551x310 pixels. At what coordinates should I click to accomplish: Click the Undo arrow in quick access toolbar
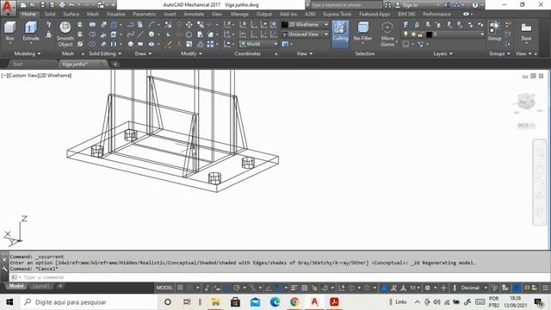pyautogui.click(x=71, y=5)
